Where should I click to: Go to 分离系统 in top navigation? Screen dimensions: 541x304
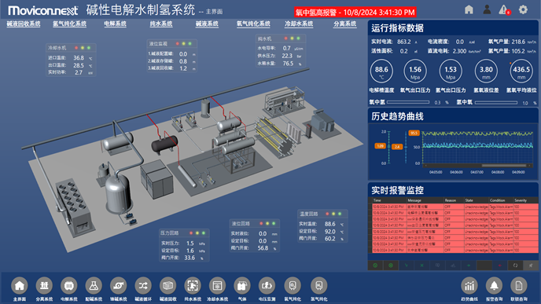(345, 24)
